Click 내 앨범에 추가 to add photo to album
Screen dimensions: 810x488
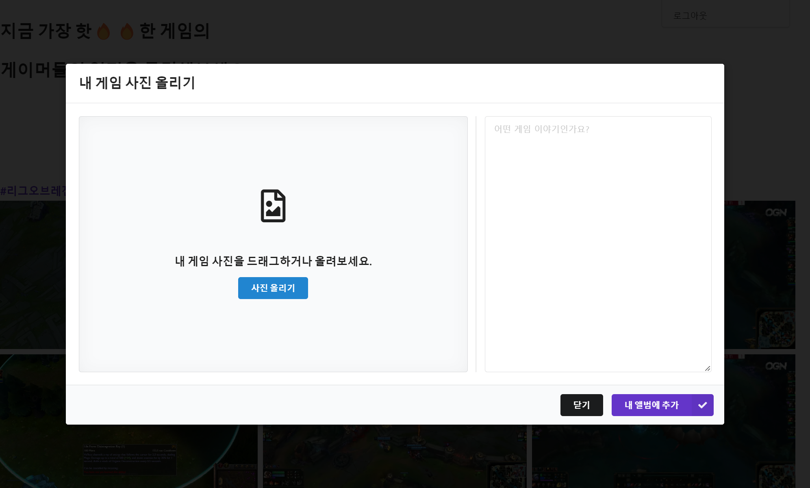tap(651, 405)
